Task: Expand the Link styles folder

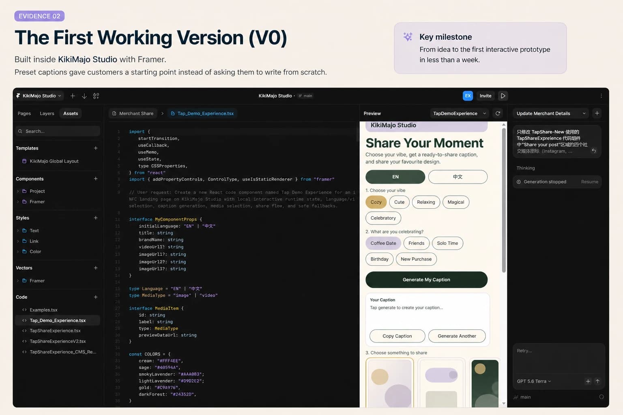Action: click(17, 241)
